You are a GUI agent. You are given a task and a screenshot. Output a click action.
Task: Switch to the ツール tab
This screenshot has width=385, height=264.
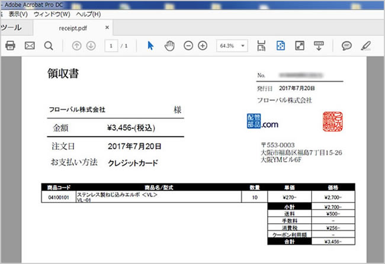click(x=11, y=27)
